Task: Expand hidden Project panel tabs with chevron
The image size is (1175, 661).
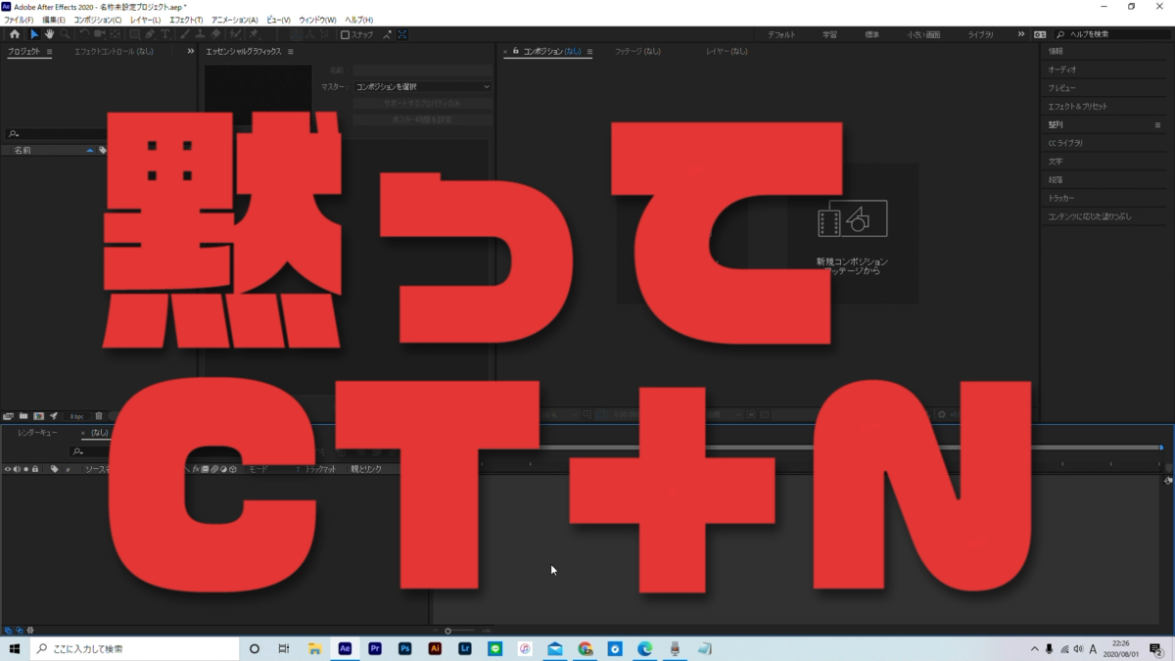Action: [191, 51]
